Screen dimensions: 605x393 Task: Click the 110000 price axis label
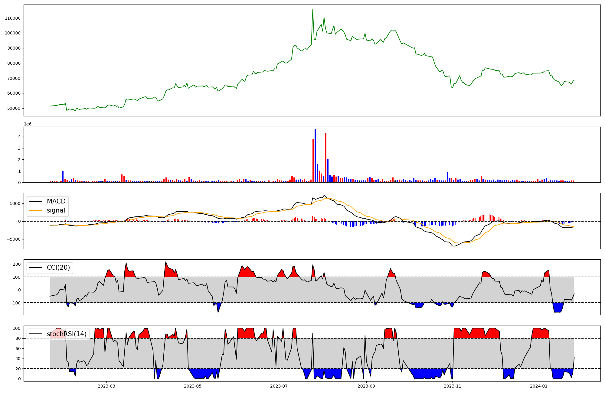[x=13, y=18]
